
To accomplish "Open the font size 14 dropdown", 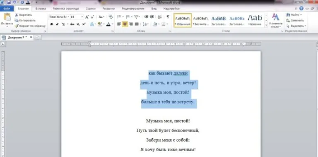I will point(82,17).
